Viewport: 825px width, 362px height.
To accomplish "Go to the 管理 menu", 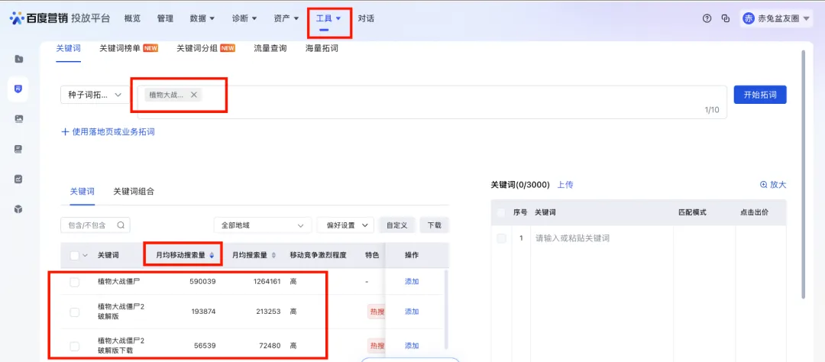I will pos(165,18).
